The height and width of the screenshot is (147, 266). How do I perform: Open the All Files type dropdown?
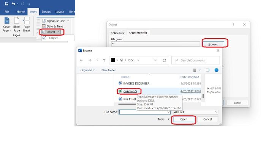pyautogui.click(x=196, y=112)
